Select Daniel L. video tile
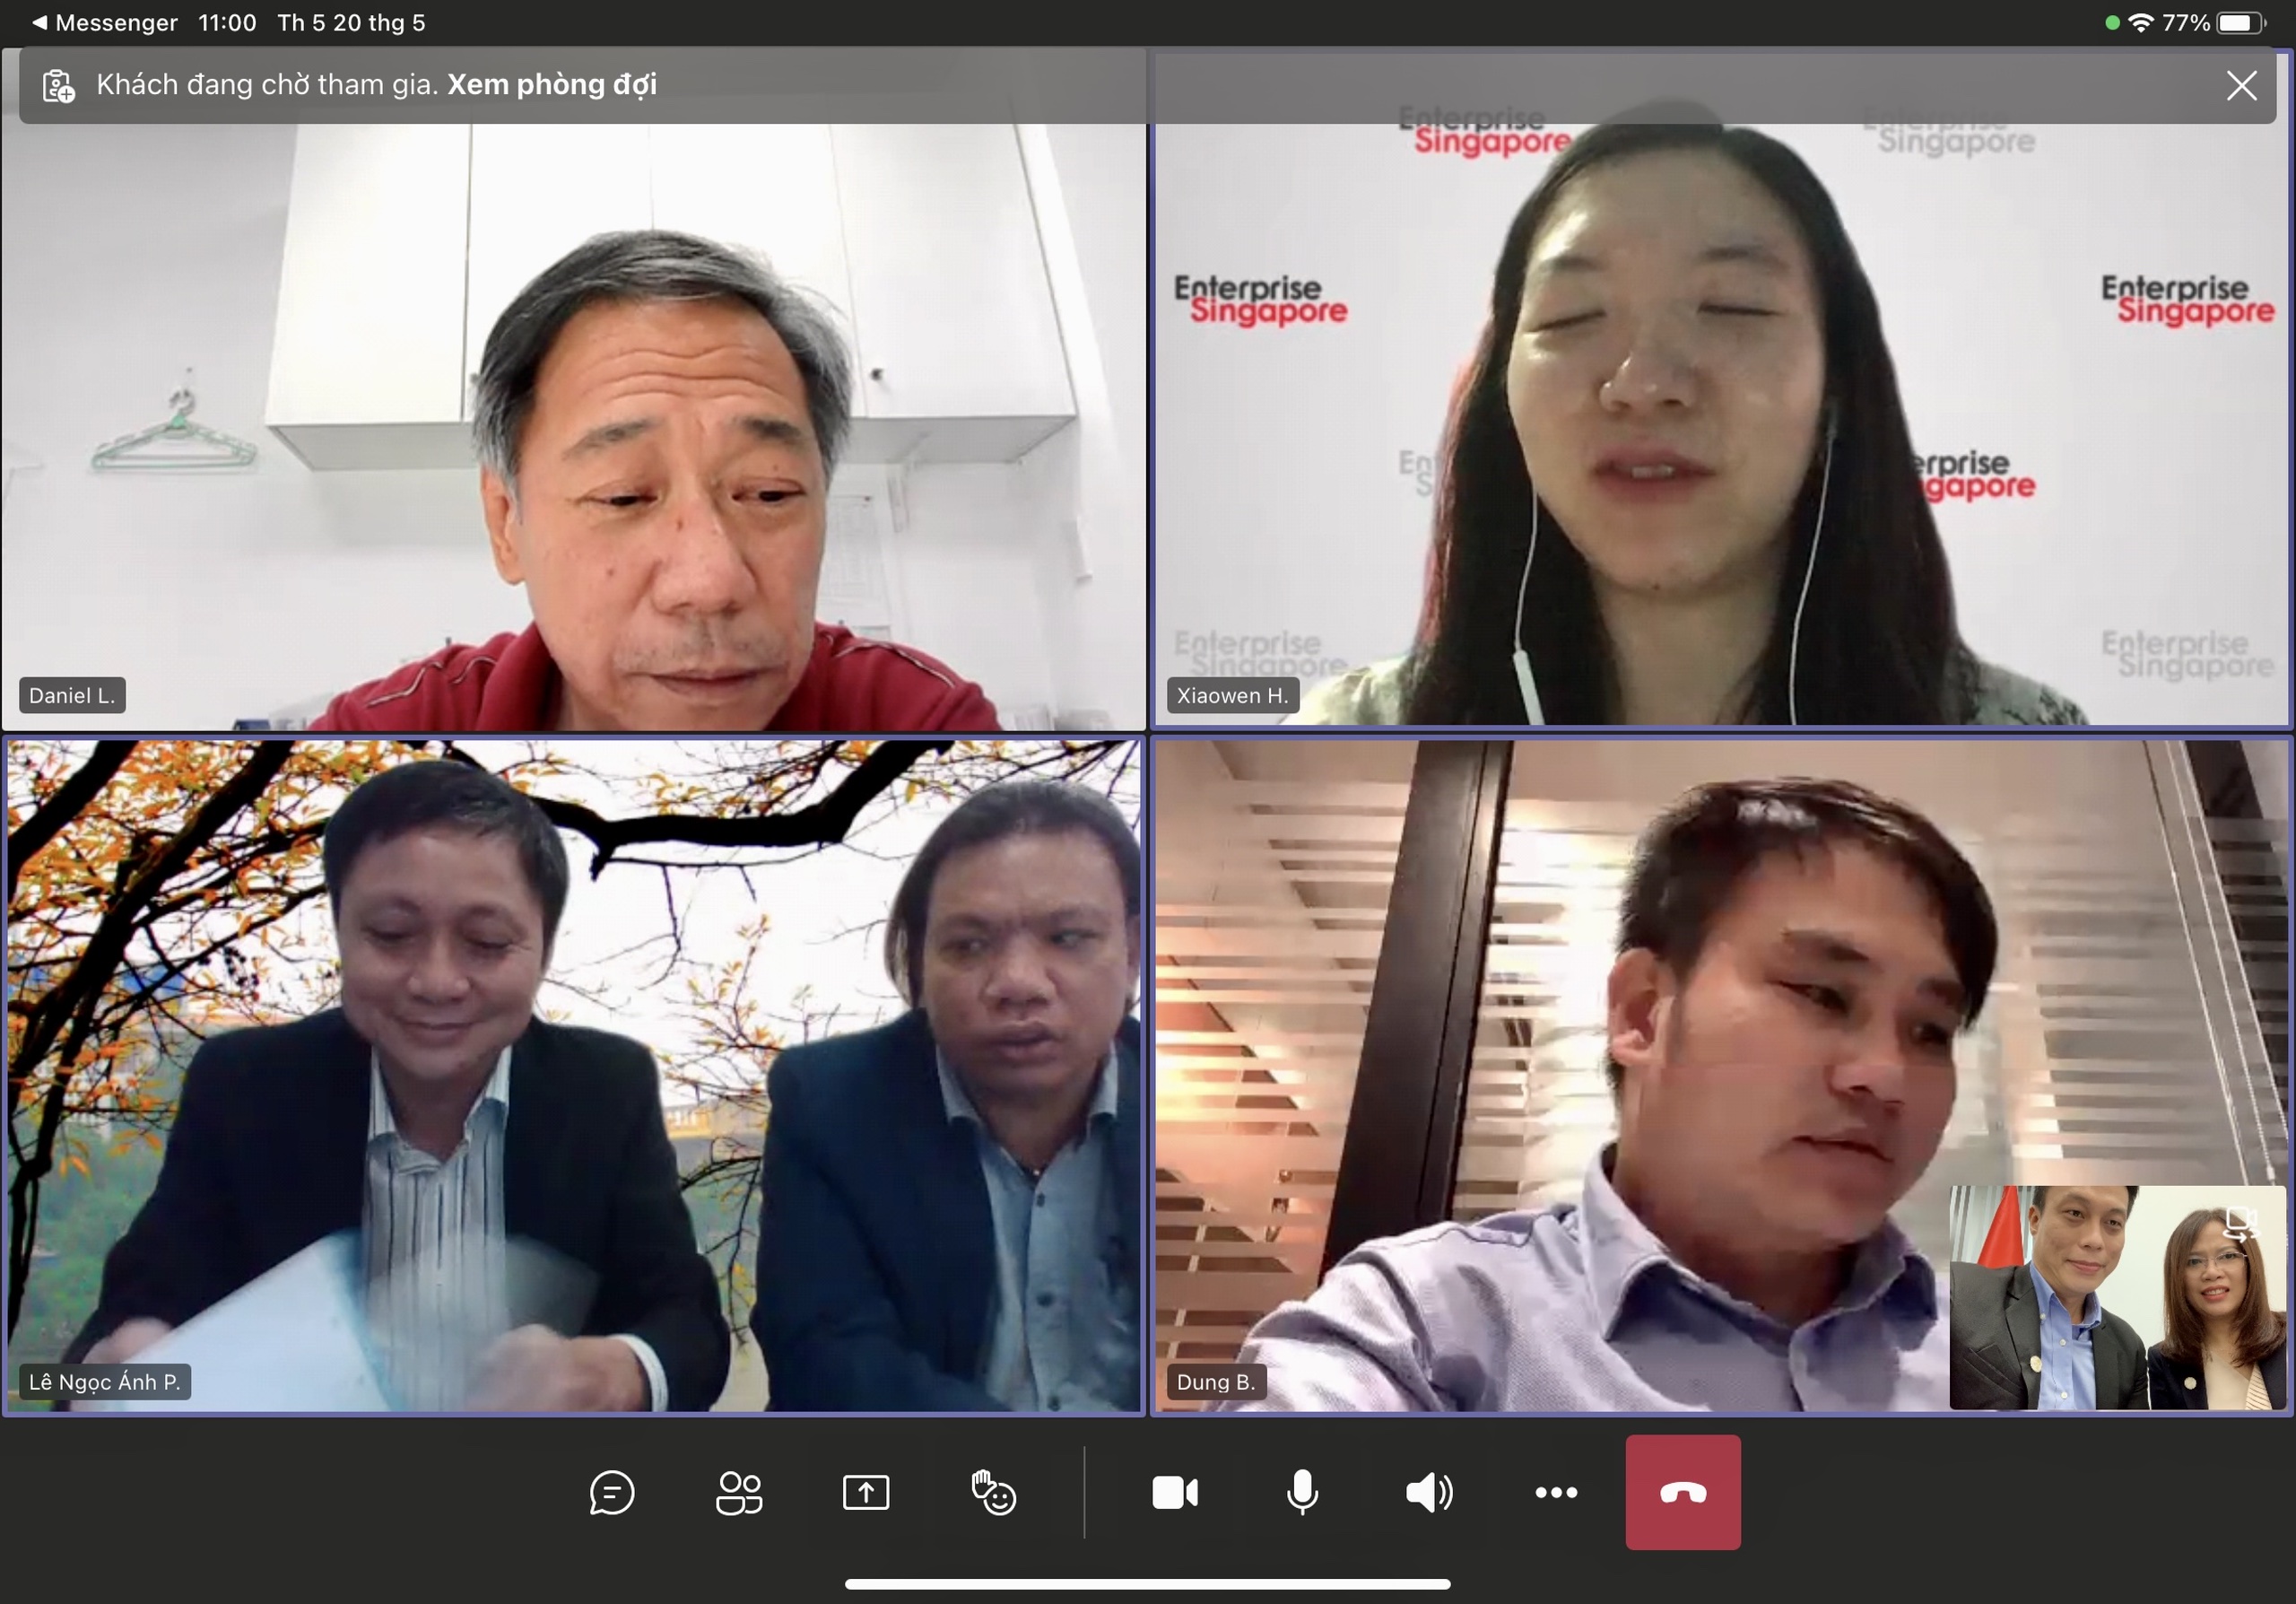 [x=573, y=420]
